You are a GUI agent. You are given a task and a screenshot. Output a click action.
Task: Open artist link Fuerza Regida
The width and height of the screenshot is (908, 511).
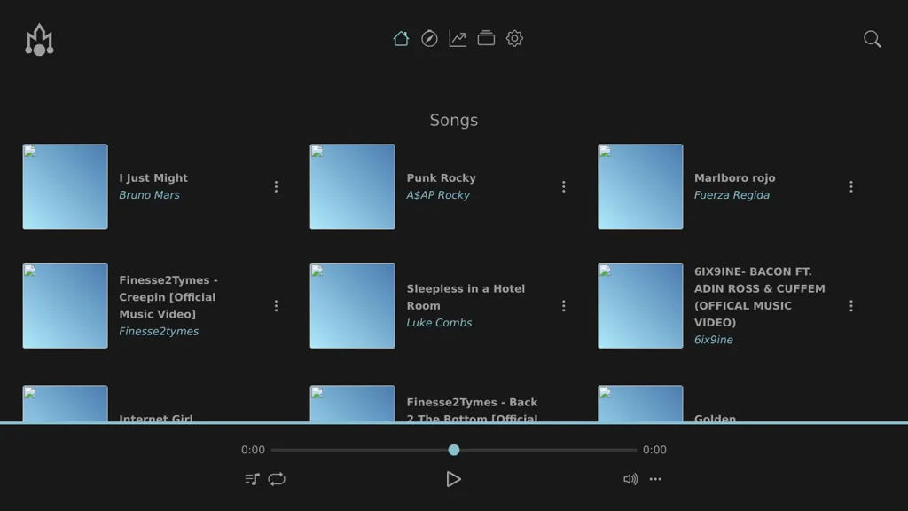tap(732, 195)
